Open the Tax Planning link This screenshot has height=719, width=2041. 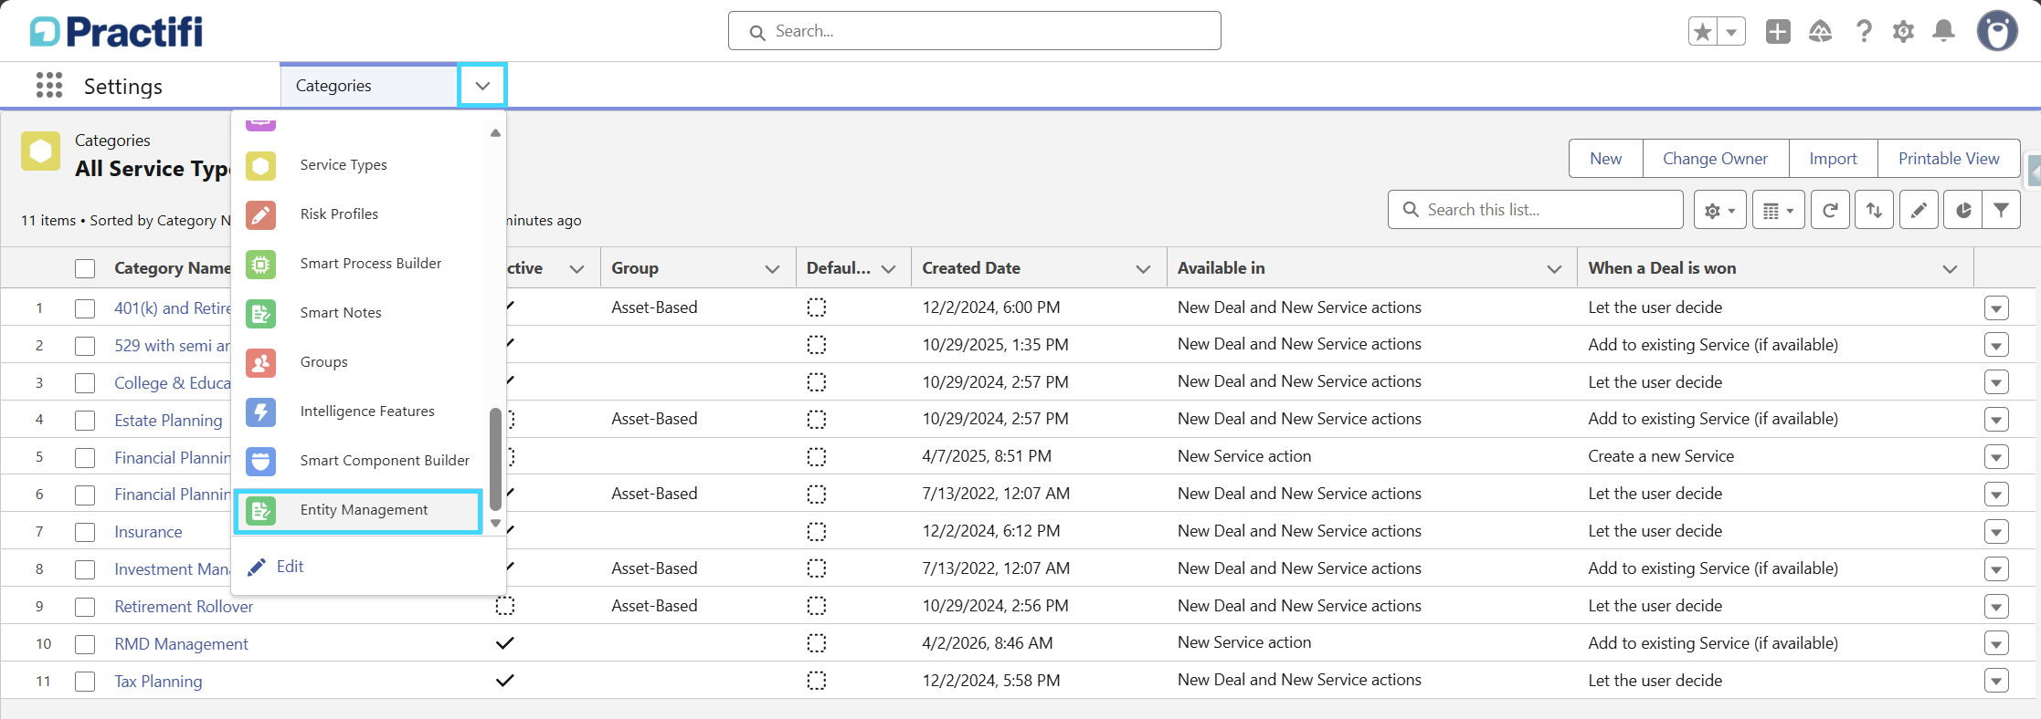(x=158, y=682)
